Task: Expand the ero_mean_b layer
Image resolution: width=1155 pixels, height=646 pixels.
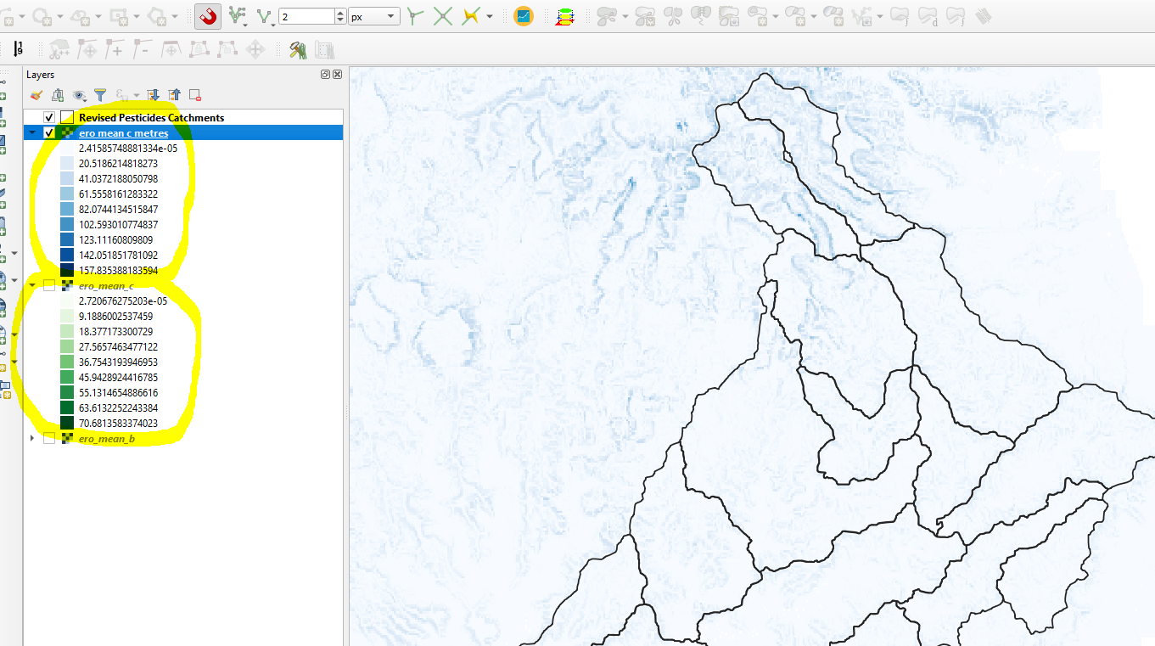Action: click(32, 438)
